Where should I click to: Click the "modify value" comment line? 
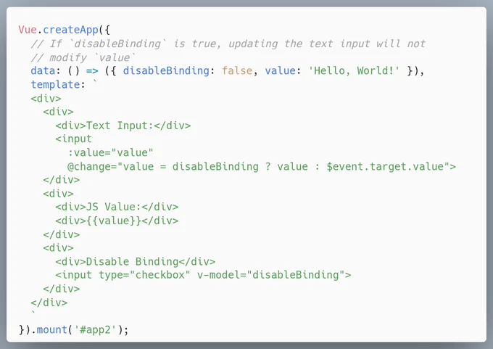[x=83, y=57]
